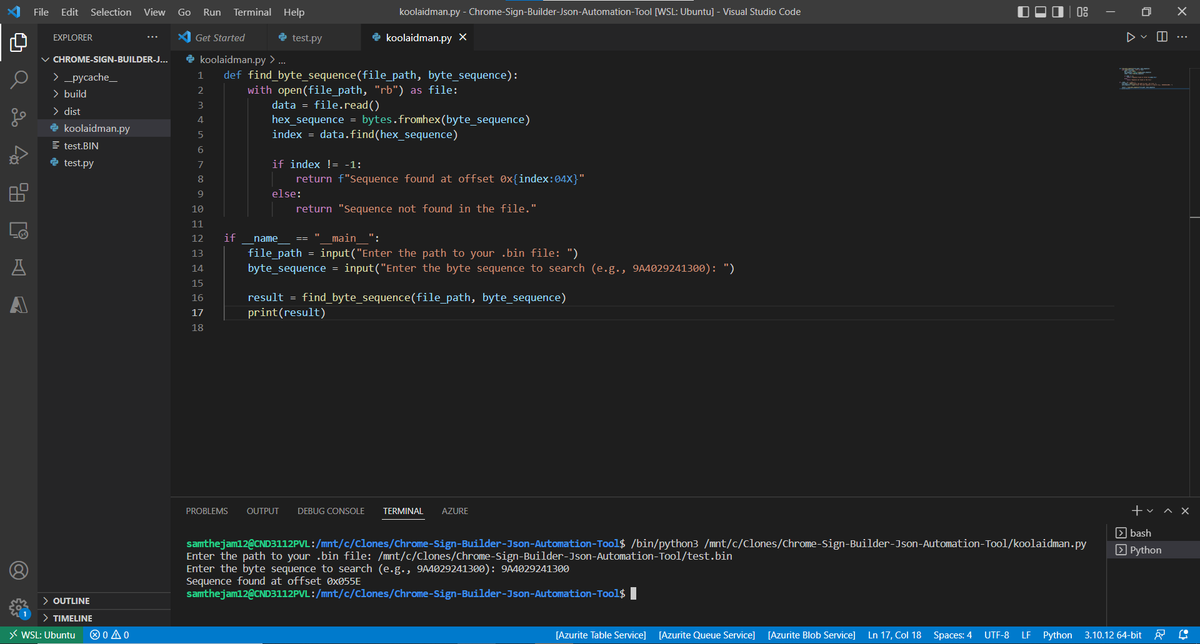Screen dimensions: 1200x644
Task: Maximize the panel size chevron
Action: pyautogui.click(x=1167, y=511)
